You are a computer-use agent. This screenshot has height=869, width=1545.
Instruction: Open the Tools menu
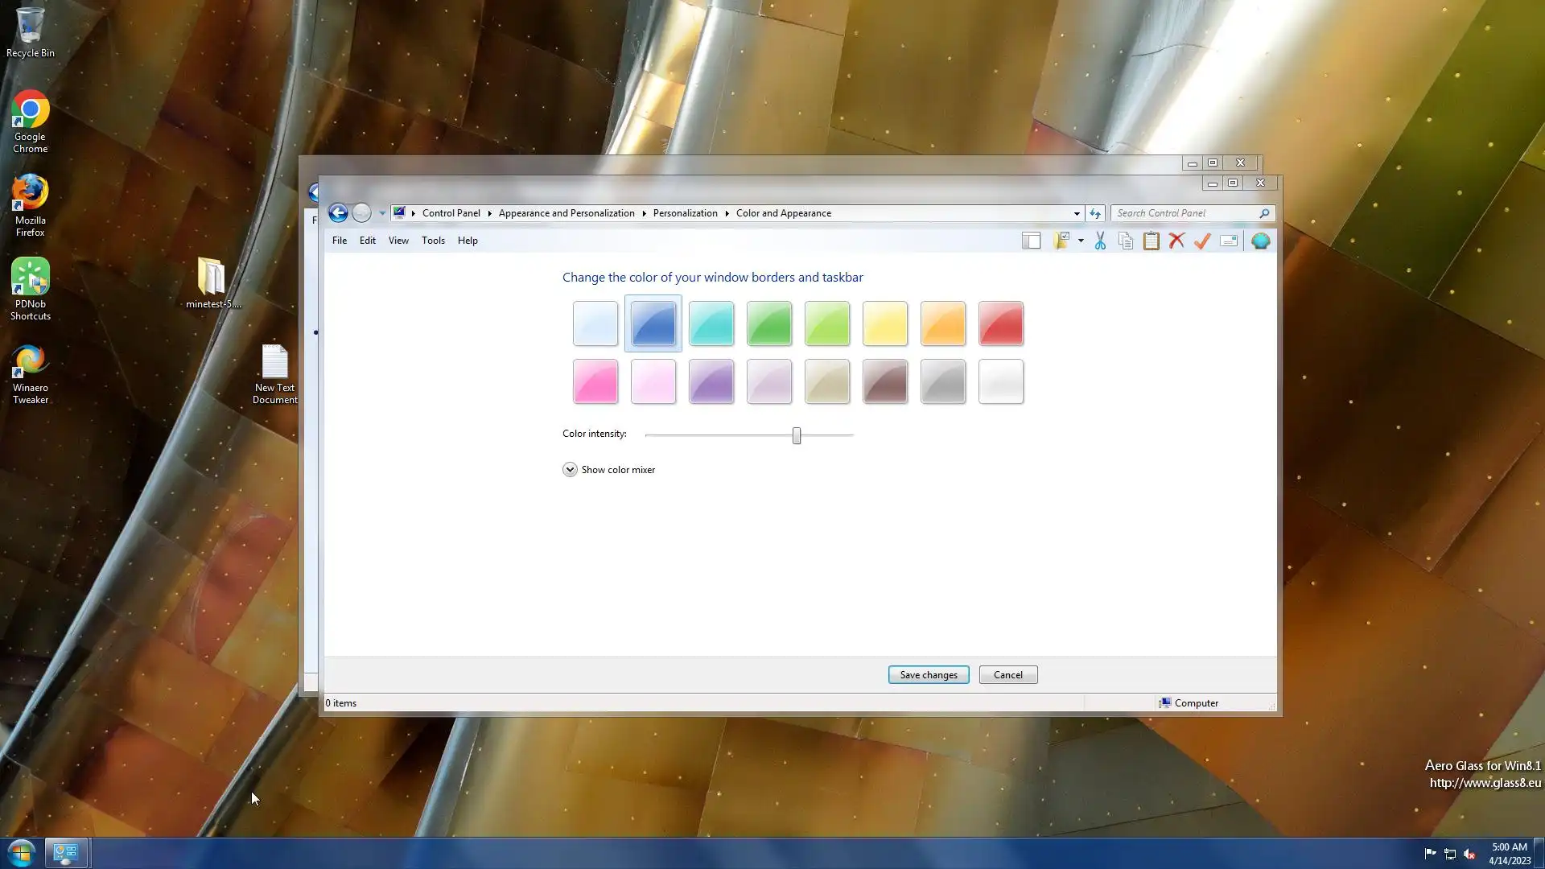tap(433, 241)
